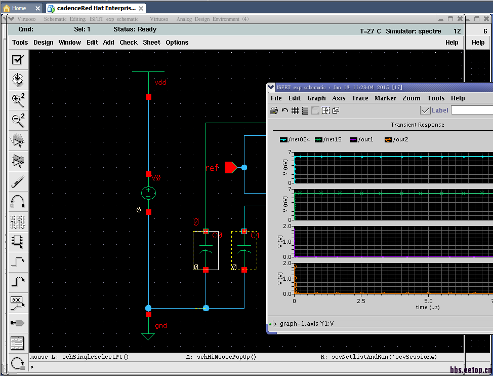
Task: Click the Zoom In by 2 icon
Action: (18, 100)
